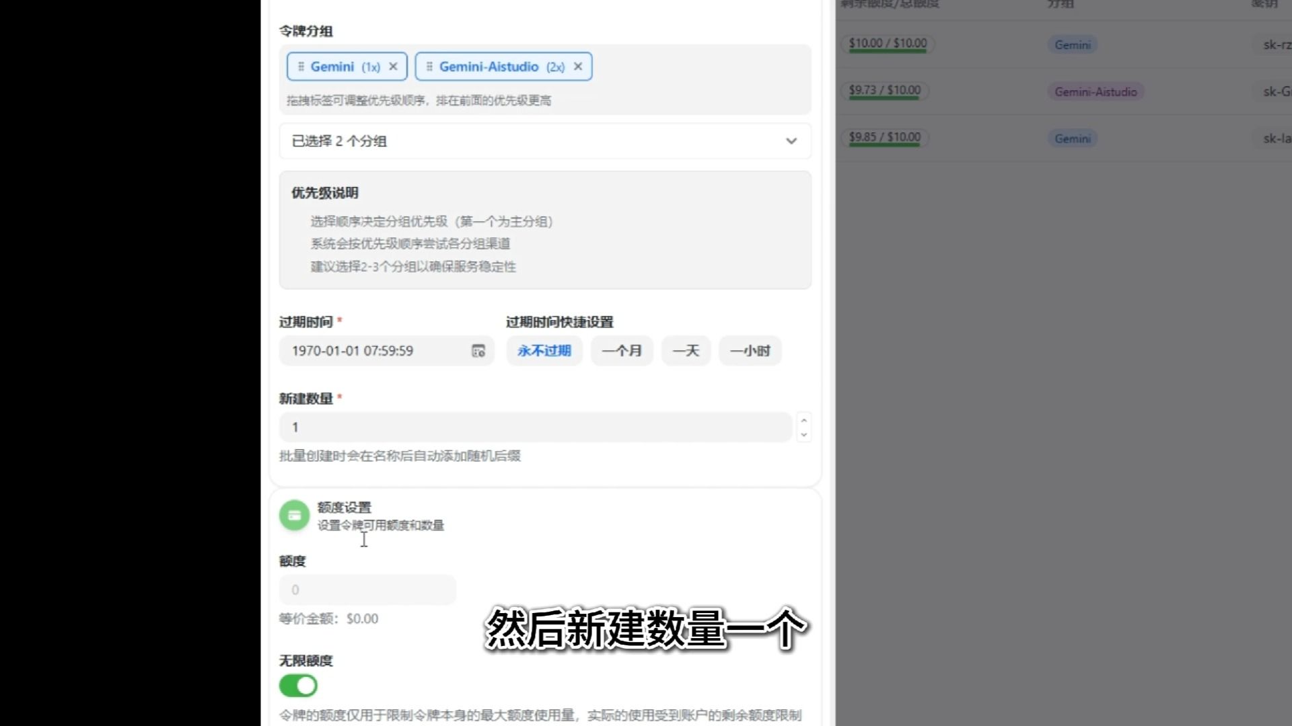Click the quota amount input field
This screenshot has width=1292, height=726.
click(367, 590)
